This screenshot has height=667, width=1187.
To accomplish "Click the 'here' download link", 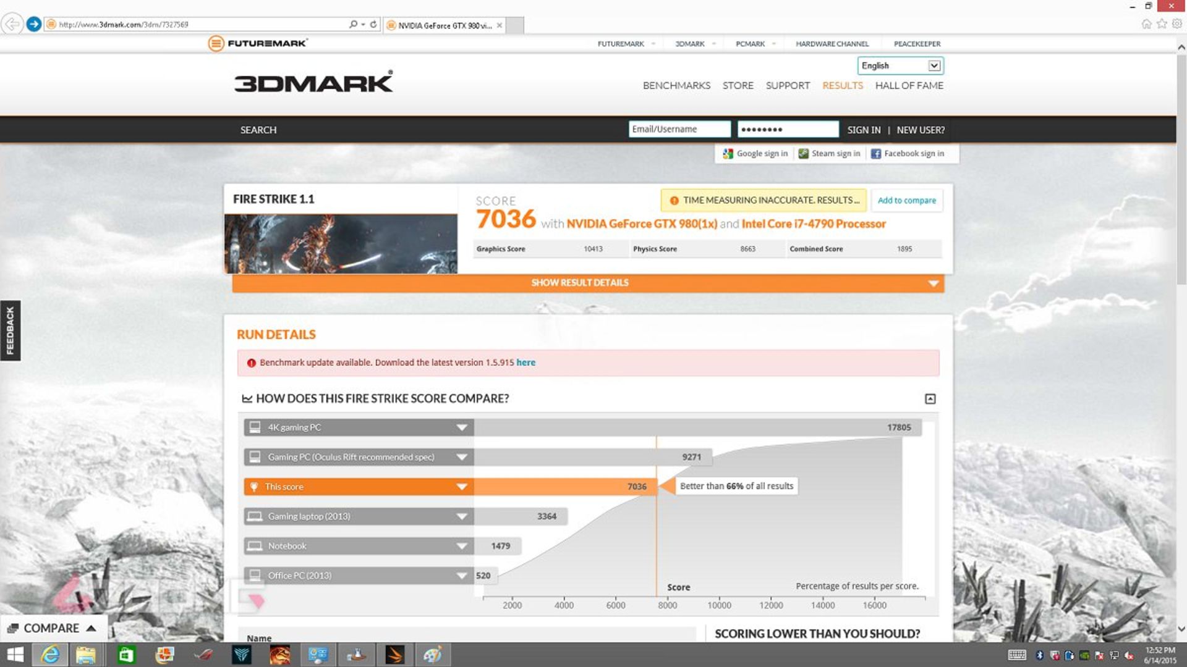I will click(525, 363).
